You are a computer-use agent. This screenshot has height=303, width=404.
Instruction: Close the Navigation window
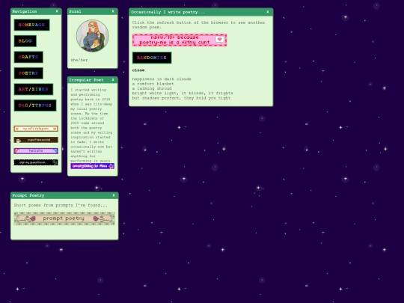pos(57,11)
